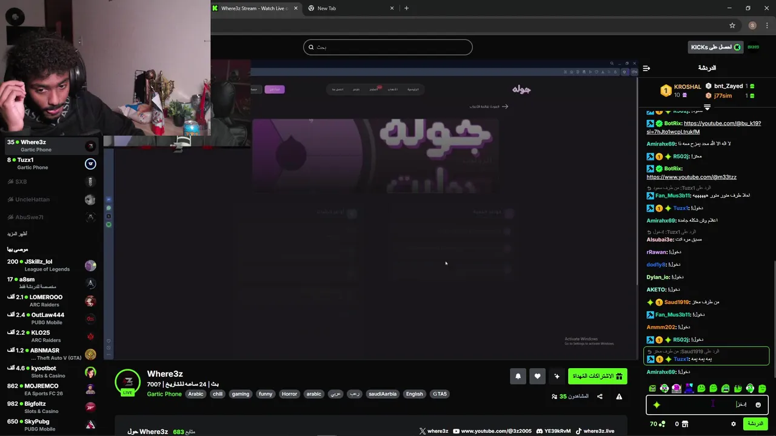Screen dimensions: 776x436
Task: Open the TikTok where3z.live link
Action: pos(595,431)
